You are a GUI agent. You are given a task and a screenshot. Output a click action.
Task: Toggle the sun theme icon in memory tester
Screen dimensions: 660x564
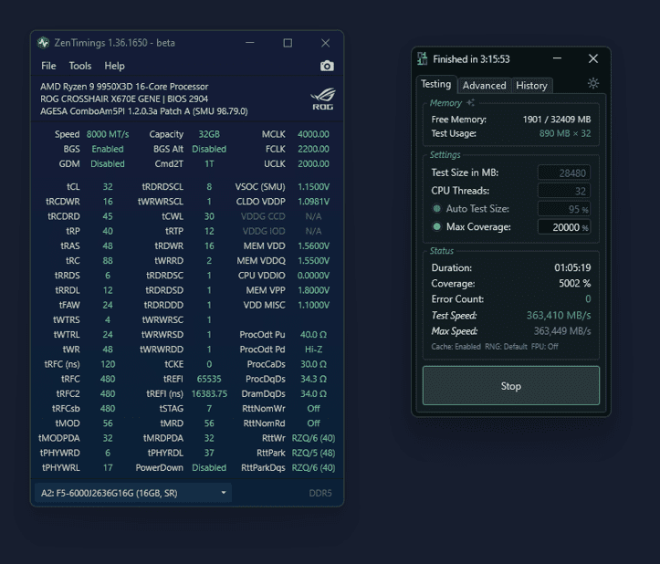(x=593, y=83)
